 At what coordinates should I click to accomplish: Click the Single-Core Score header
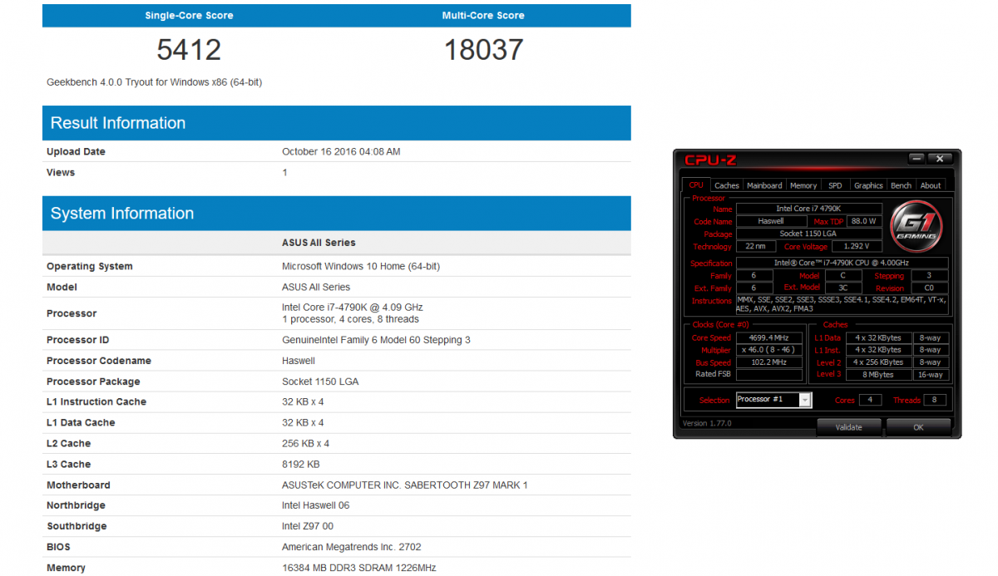pyautogui.click(x=189, y=16)
